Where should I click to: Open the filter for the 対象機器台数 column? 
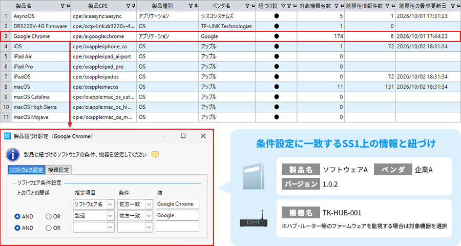click(337, 6)
